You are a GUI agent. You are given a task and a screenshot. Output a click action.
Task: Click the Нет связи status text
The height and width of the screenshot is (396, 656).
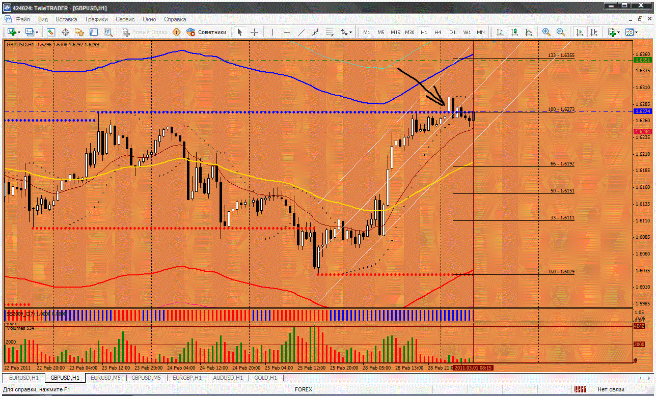(x=611, y=389)
